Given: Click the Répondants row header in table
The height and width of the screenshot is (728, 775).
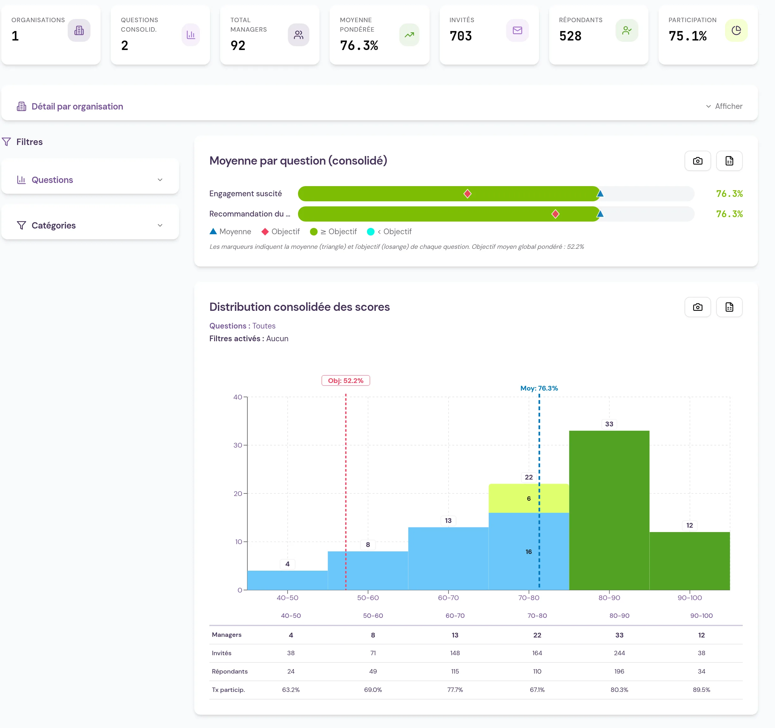Looking at the screenshot, I should point(230,671).
